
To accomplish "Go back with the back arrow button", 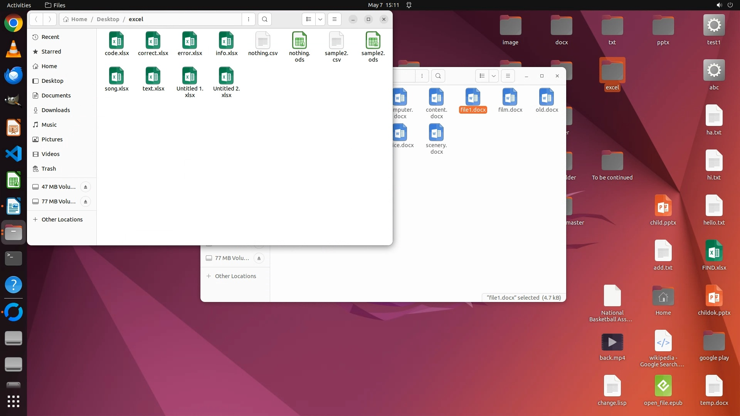I will coord(36,19).
